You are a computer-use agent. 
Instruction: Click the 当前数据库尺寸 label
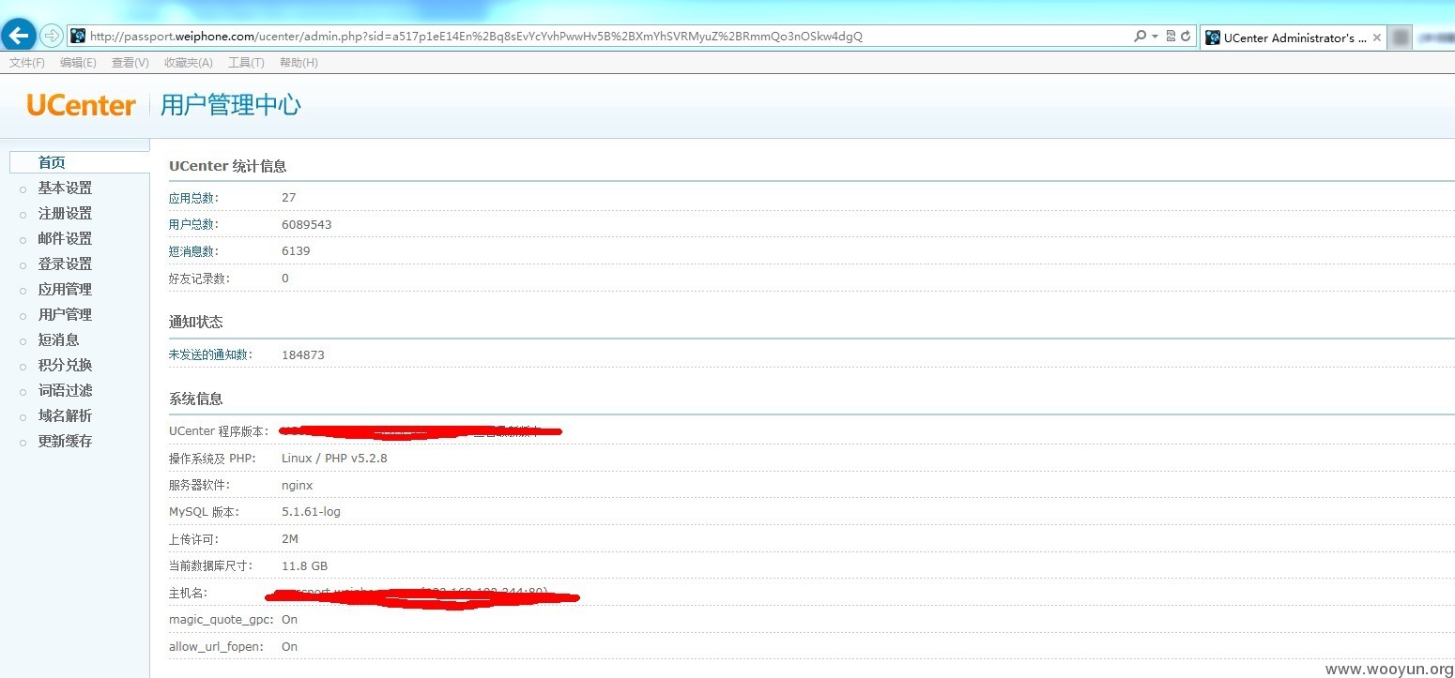click(x=209, y=565)
